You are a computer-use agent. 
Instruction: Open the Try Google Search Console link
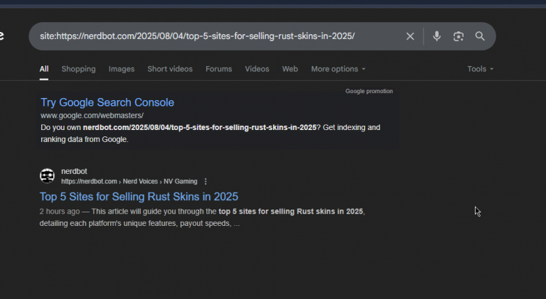point(107,102)
